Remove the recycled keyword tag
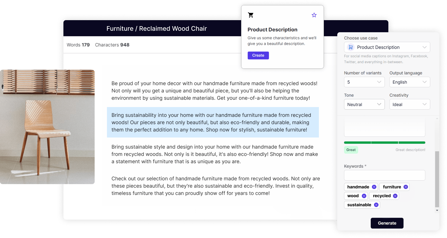Viewport: 447px width, 238px height. (x=395, y=196)
